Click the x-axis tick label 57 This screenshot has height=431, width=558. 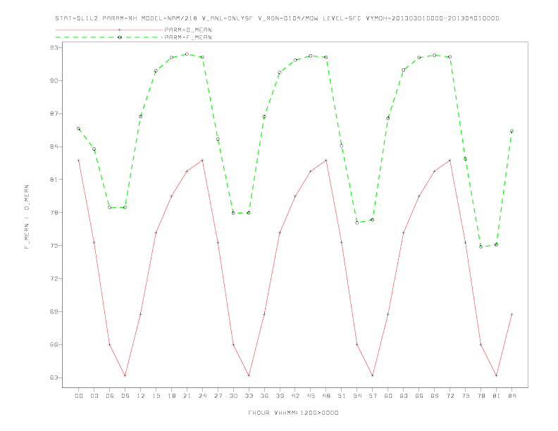(373, 396)
